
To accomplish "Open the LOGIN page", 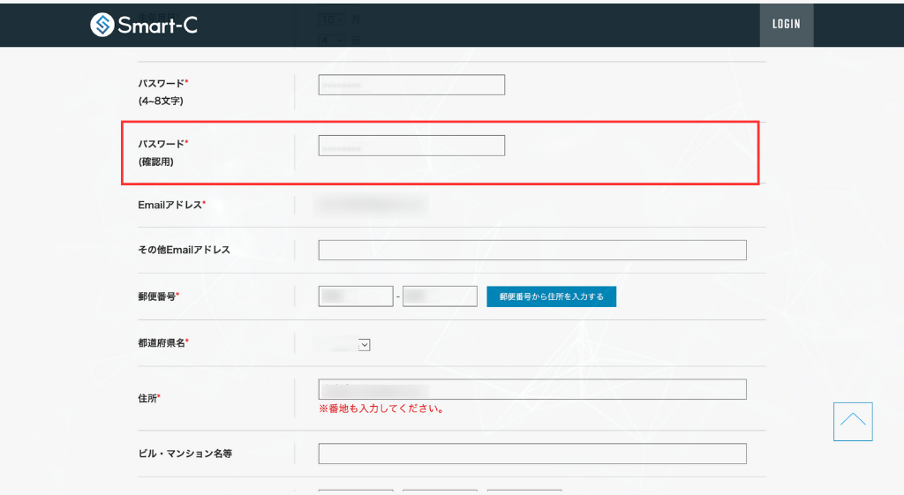I will 787,24.
